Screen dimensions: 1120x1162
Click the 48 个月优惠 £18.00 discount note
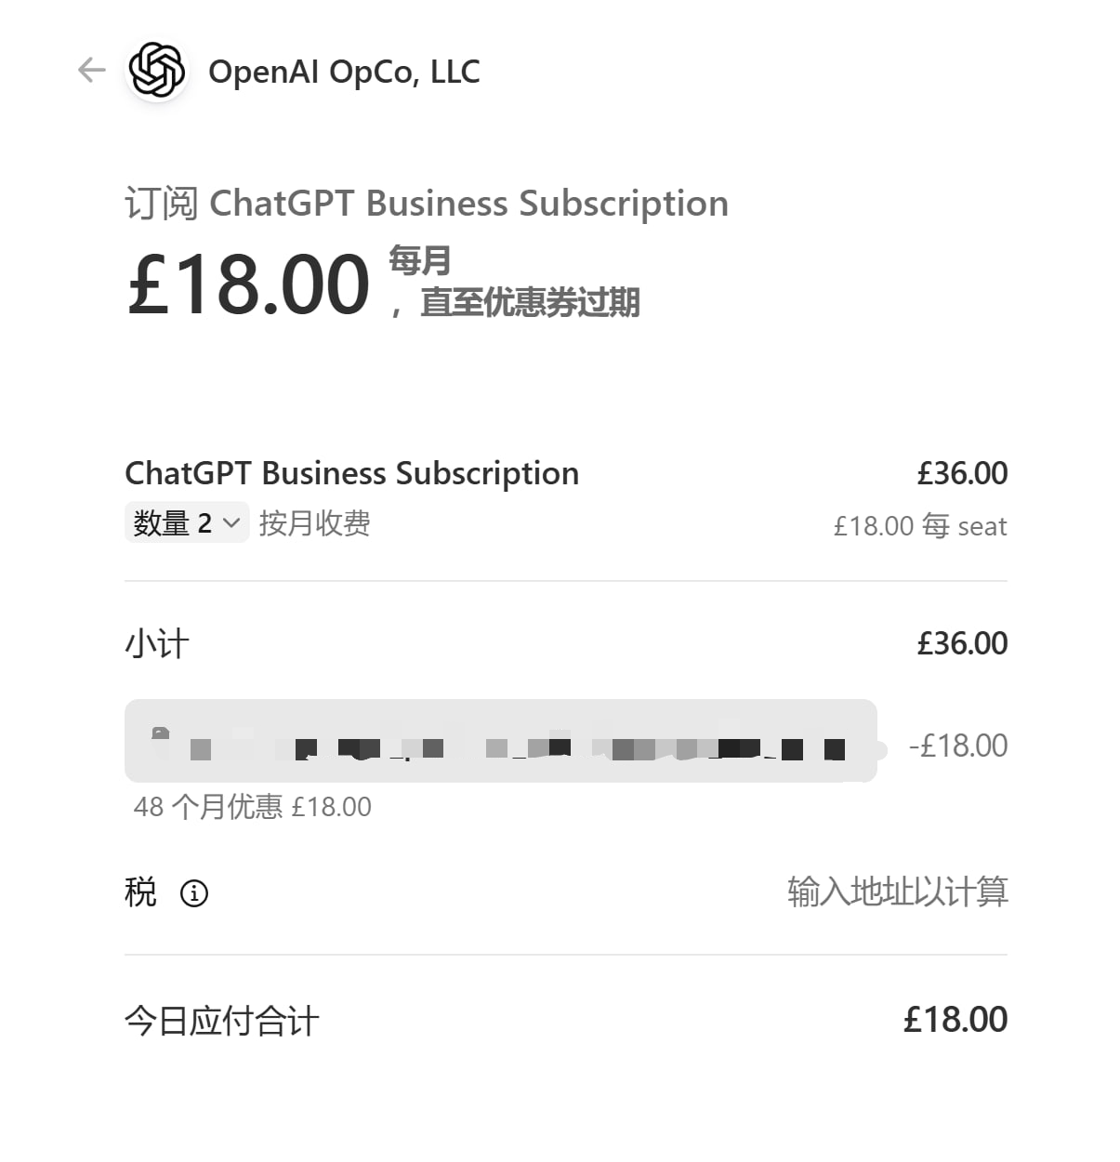(x=253, y=806)
